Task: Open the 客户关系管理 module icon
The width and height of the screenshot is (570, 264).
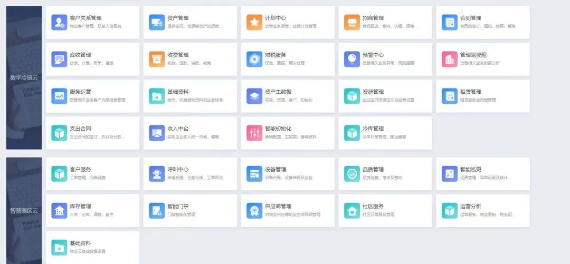Action: point(59,22)
